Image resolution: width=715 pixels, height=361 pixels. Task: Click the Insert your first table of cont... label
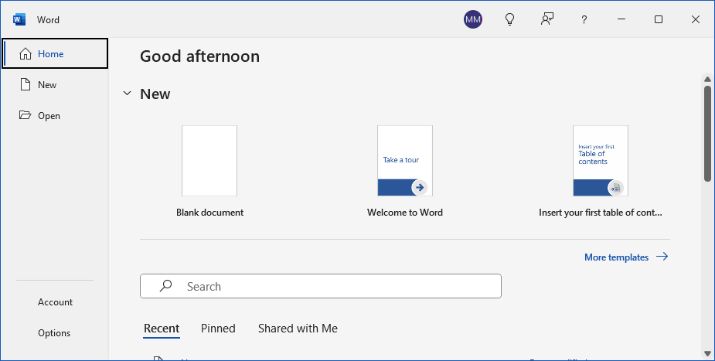click(601, 213)
